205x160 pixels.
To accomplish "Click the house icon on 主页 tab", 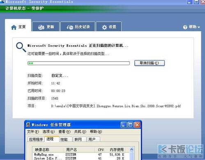I will [x=14, y=27].
